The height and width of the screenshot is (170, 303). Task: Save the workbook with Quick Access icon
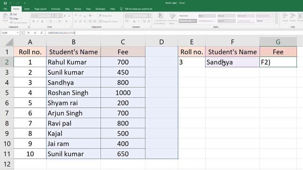tap(5, 3)
